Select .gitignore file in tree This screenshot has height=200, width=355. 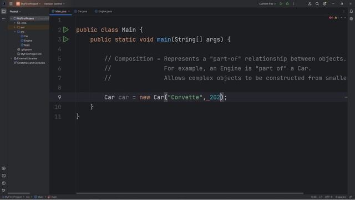(x=24, y=49)
